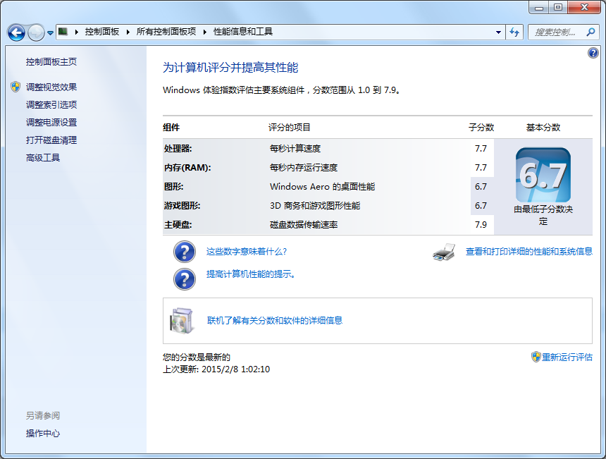Click the refresh button beside address bar

(514, 32)
